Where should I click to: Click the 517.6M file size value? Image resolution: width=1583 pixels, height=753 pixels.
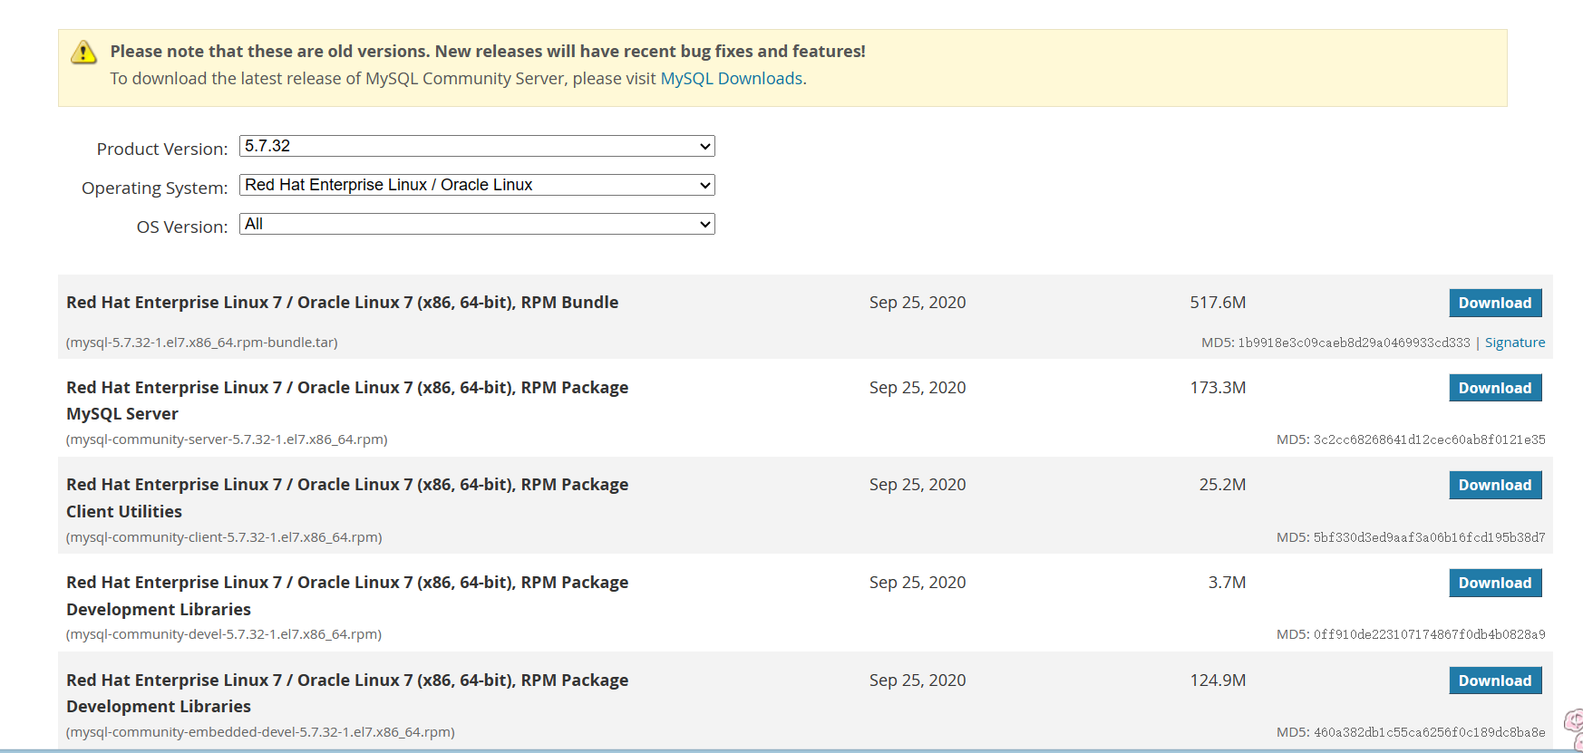point(1218,303)
